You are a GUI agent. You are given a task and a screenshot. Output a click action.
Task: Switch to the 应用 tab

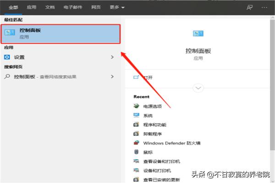tap(31, 7)
